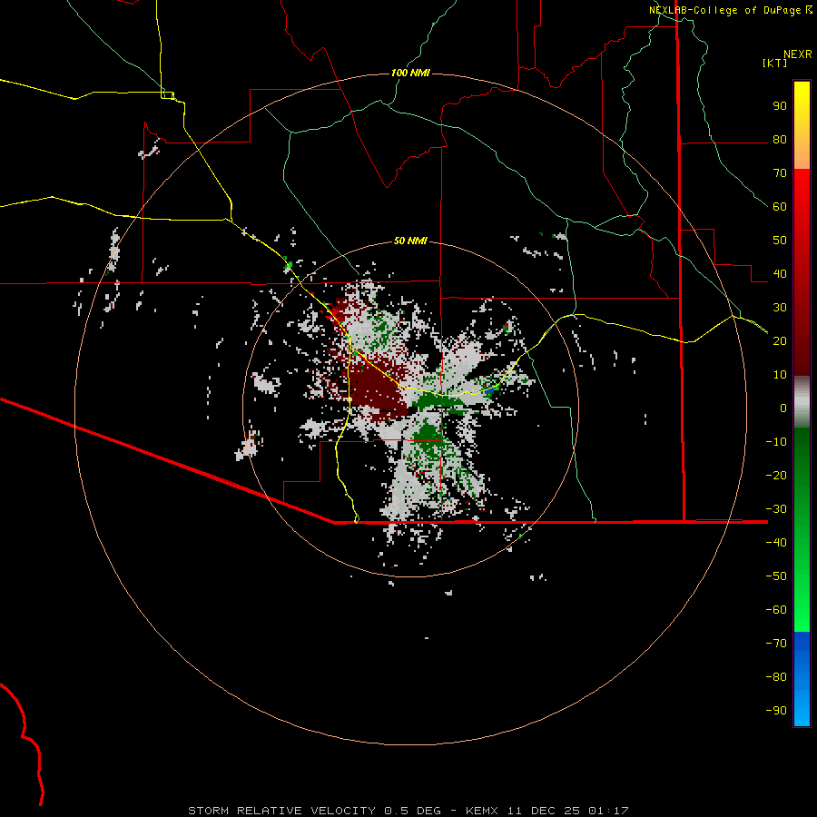Click the small blue velocity pixel cluster
817x817 pixels.
point(490,389)
